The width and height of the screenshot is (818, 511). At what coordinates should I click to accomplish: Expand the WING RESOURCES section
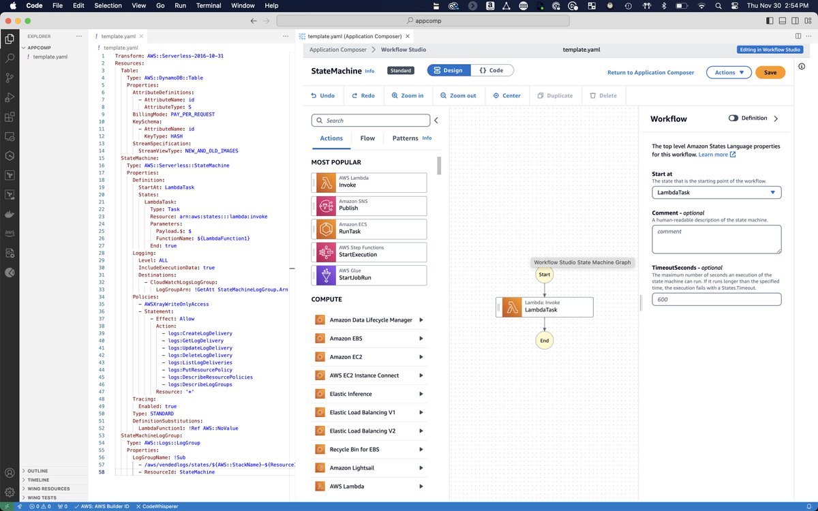54,489
